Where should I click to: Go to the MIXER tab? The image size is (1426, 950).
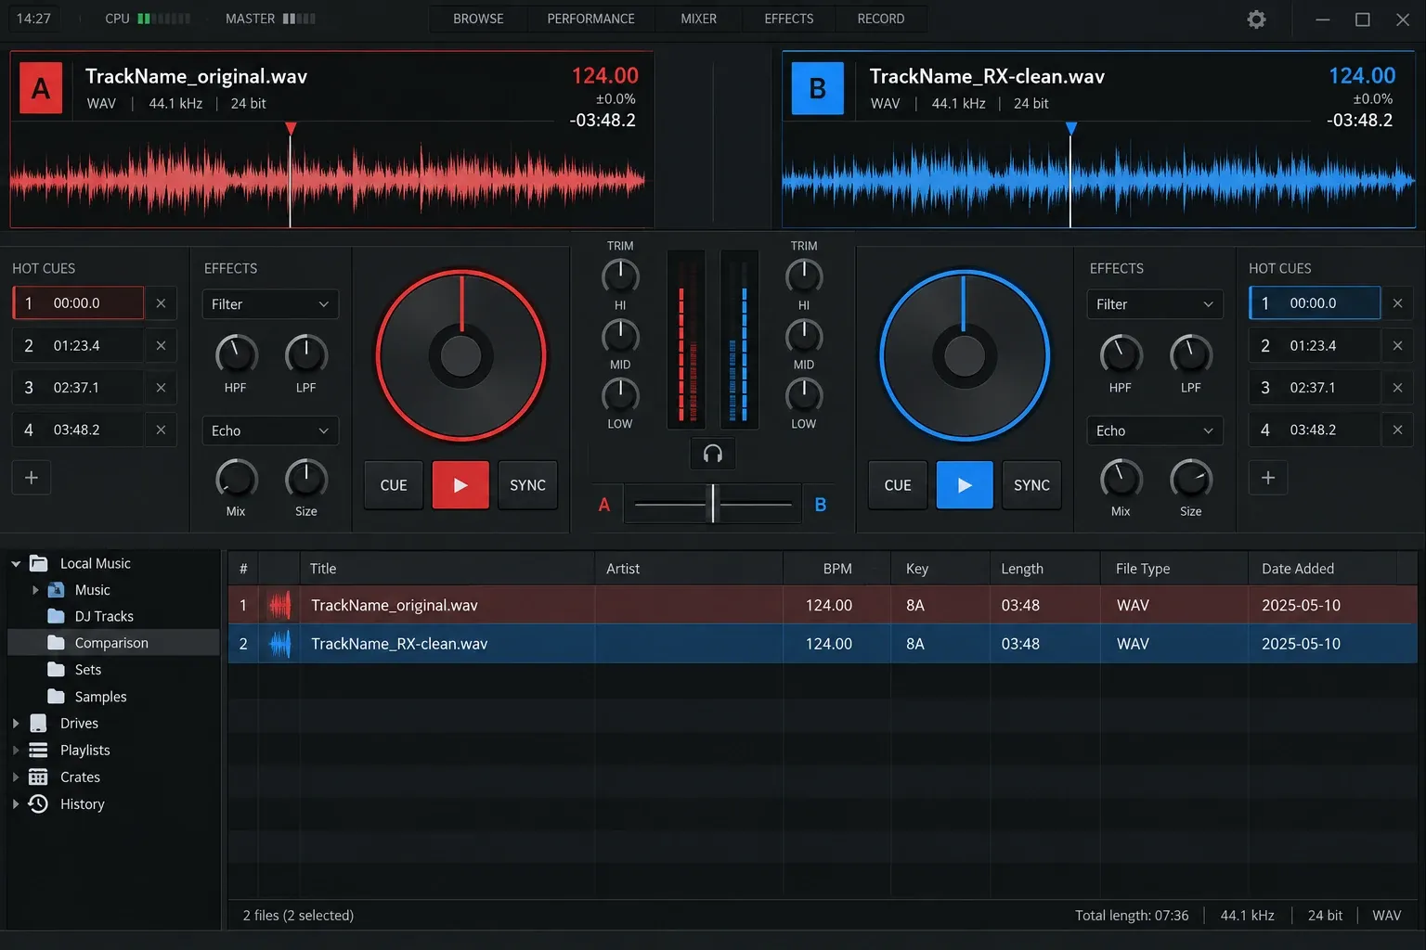point(698,19)
